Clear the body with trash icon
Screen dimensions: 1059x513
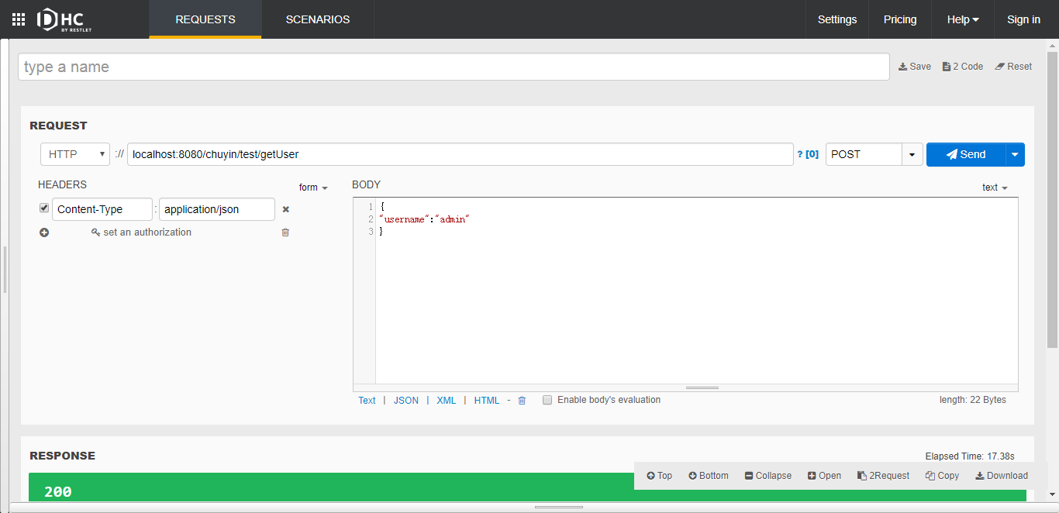tap(522, 401)
